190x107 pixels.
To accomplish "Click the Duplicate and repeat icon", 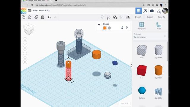I will (36, 17).
